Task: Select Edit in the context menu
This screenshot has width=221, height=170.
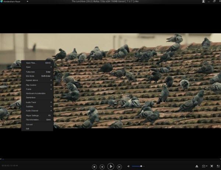Action: click(x=37, y=129)
